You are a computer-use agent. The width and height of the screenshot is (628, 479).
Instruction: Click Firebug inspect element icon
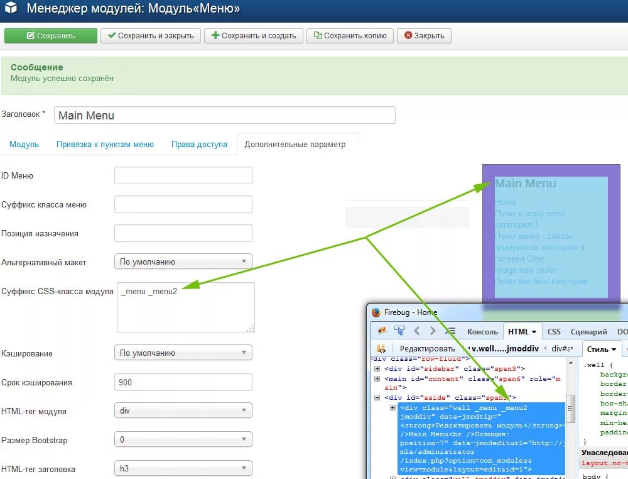pos(399,331)
